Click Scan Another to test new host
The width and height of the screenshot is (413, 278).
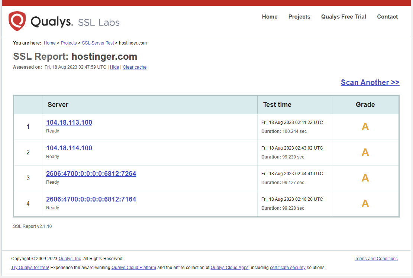pyautogui.click(x=370, y=82)
